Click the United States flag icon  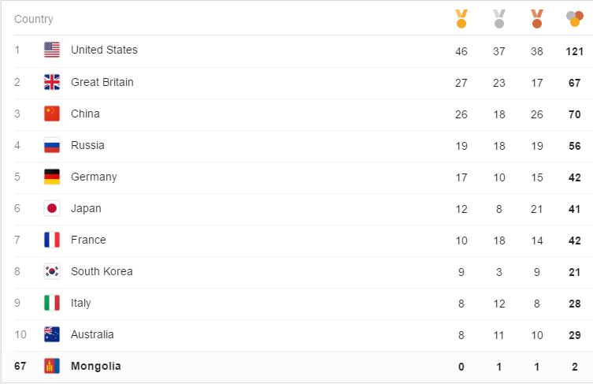tap(52, 50)
